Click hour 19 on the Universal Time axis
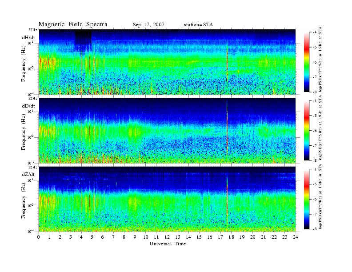Viewport: 352px width, 272px height. [242, 237]
